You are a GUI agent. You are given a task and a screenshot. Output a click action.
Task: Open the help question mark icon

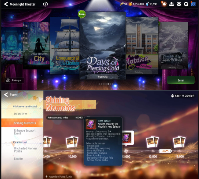click(x=45, y=4)
